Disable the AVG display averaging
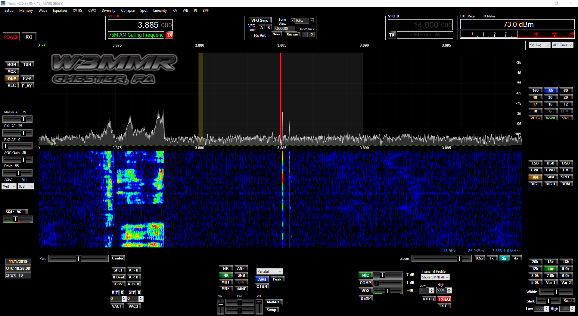The height and width of the screenshot is (316, 578). 262,279
